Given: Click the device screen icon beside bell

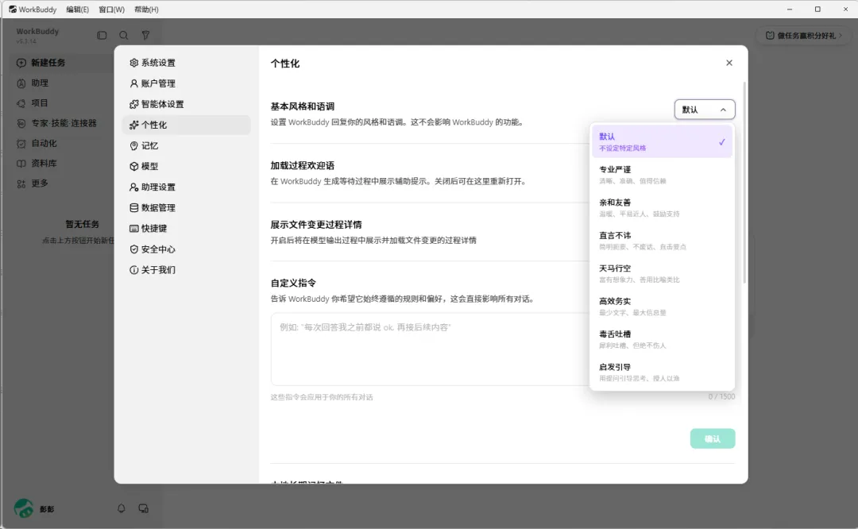Looking at the screenshot, I should point(143,509).
